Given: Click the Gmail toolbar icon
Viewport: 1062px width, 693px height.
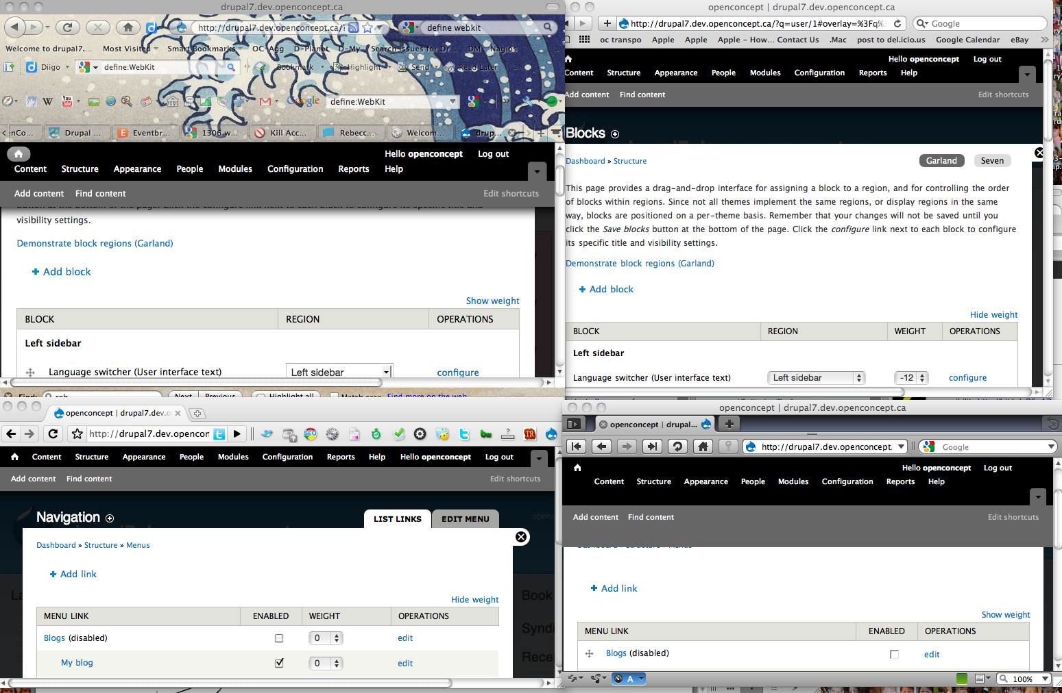Looking at the screenshot, I should click(264, 101).
